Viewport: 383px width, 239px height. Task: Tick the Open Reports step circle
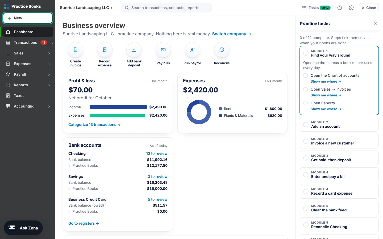[306, 103]
